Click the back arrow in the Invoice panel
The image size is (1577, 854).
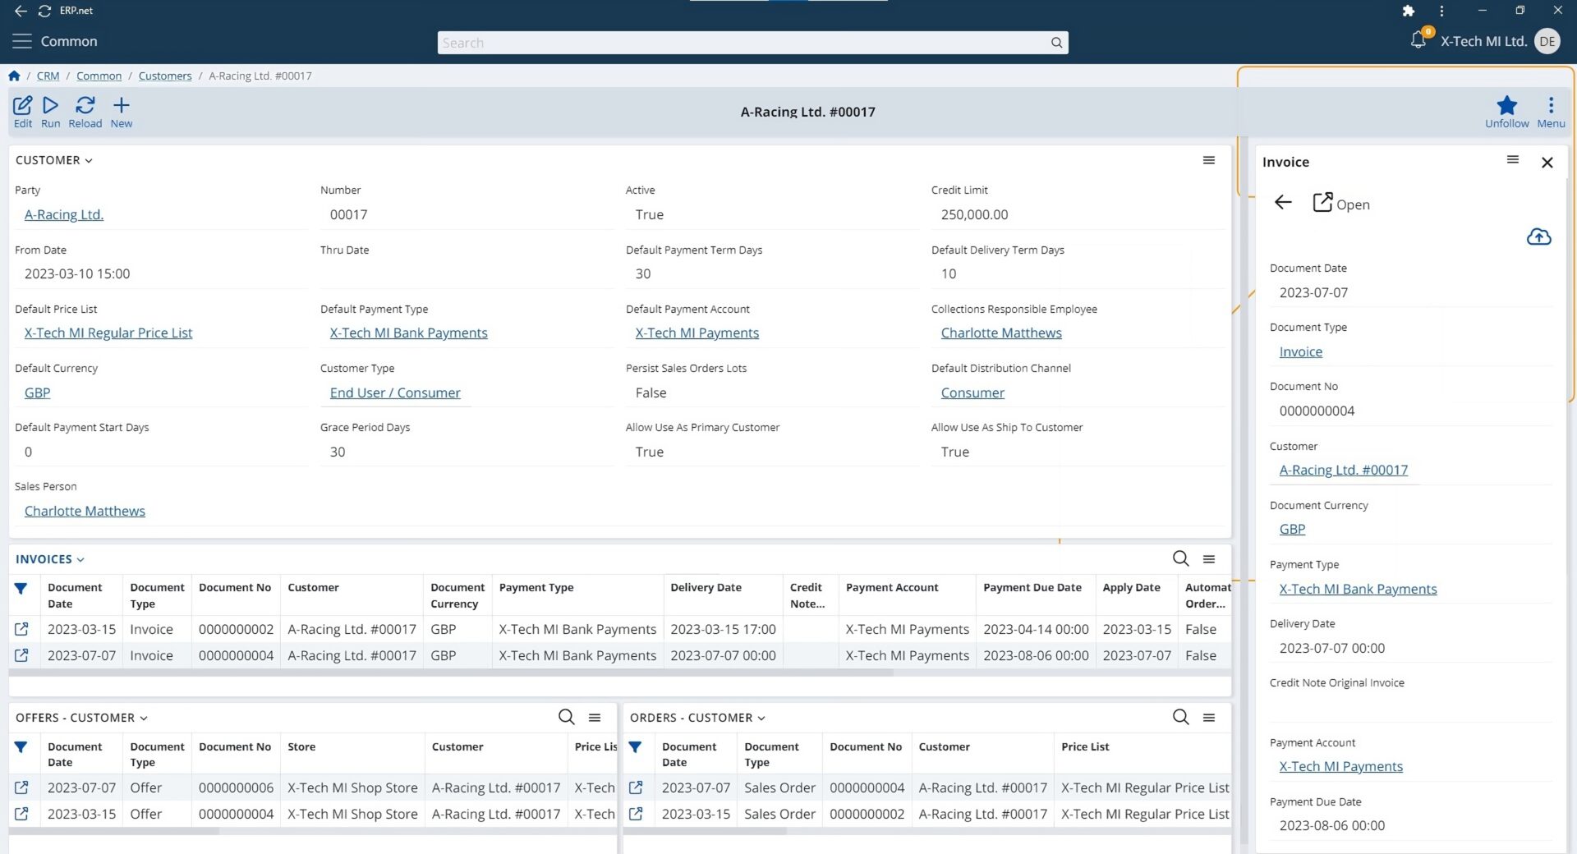tap(1283, 202)
